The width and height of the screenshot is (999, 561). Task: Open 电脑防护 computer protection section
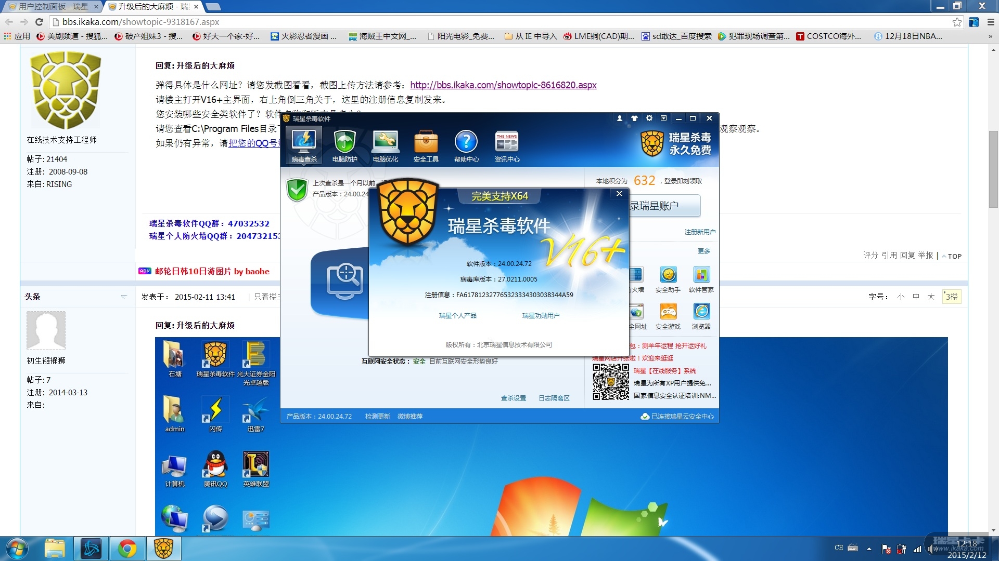click(344, 146)
